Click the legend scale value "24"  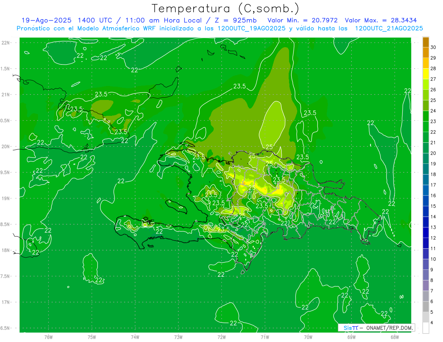tap(433, 111)
